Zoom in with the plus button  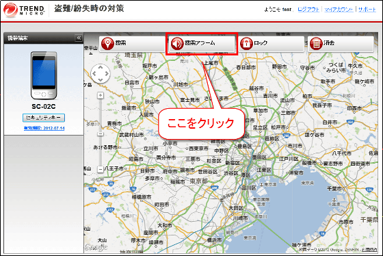click(101, 95)
